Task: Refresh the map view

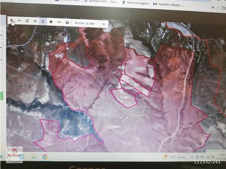Action: [27, 21]
